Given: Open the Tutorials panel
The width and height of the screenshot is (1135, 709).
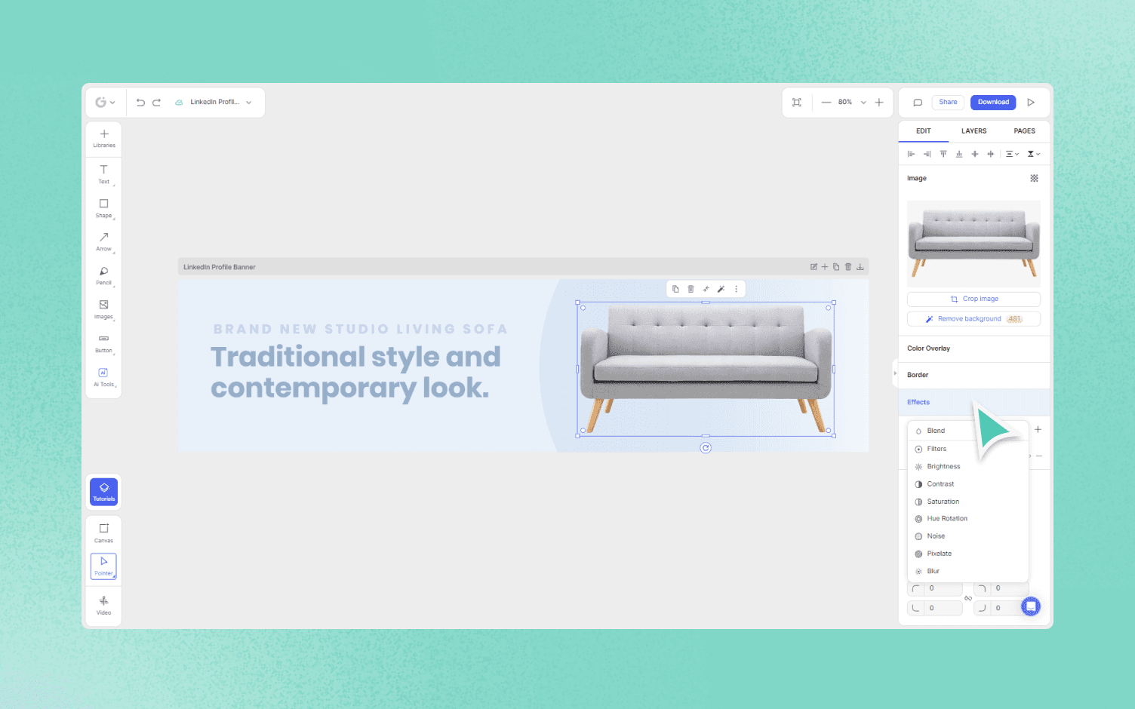Looking at the screenshot, I should click(104, 492).
